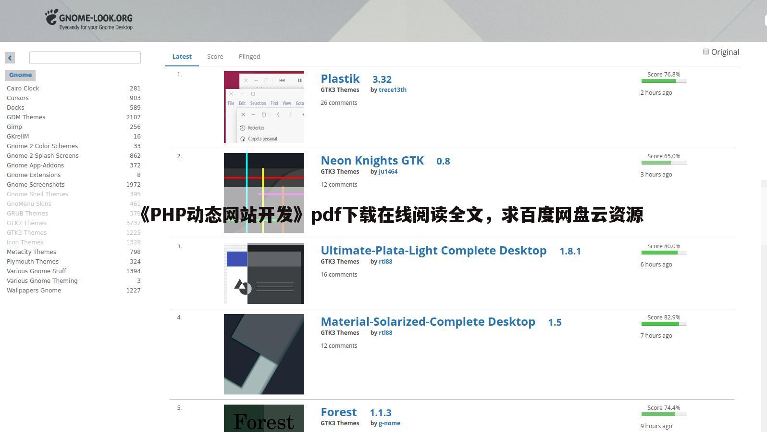The height and width of the screenshot is (432, 767).
Task: Open the Forest title link
Action: (x=339, y=412)
